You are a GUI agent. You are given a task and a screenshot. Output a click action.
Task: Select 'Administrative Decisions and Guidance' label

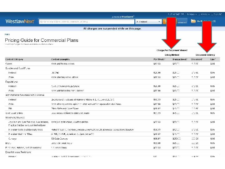[x=25, y=95]
